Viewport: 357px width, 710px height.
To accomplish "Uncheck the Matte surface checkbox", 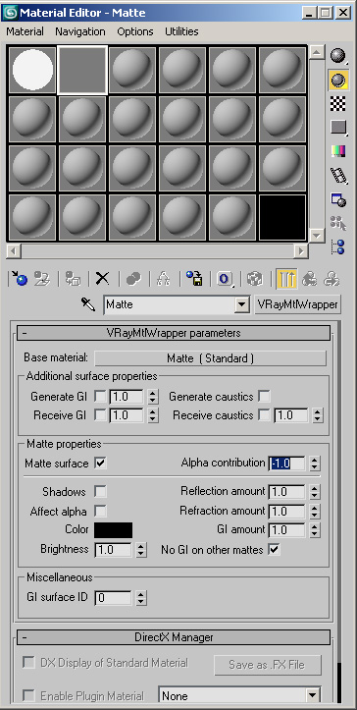I will (x=100, y=464).
